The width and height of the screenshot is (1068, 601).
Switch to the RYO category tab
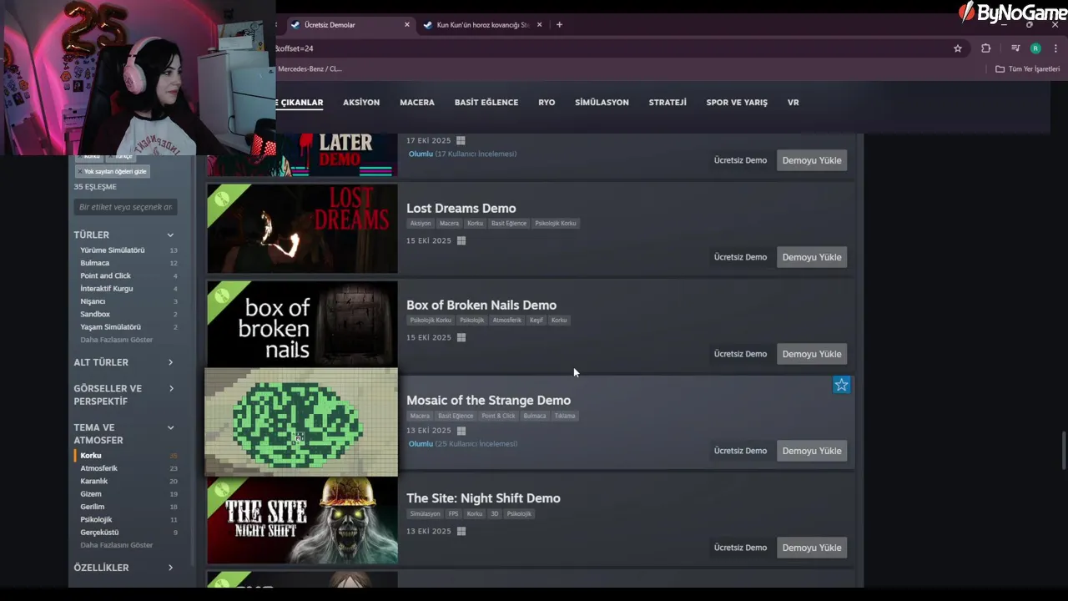tap(547, 103)
